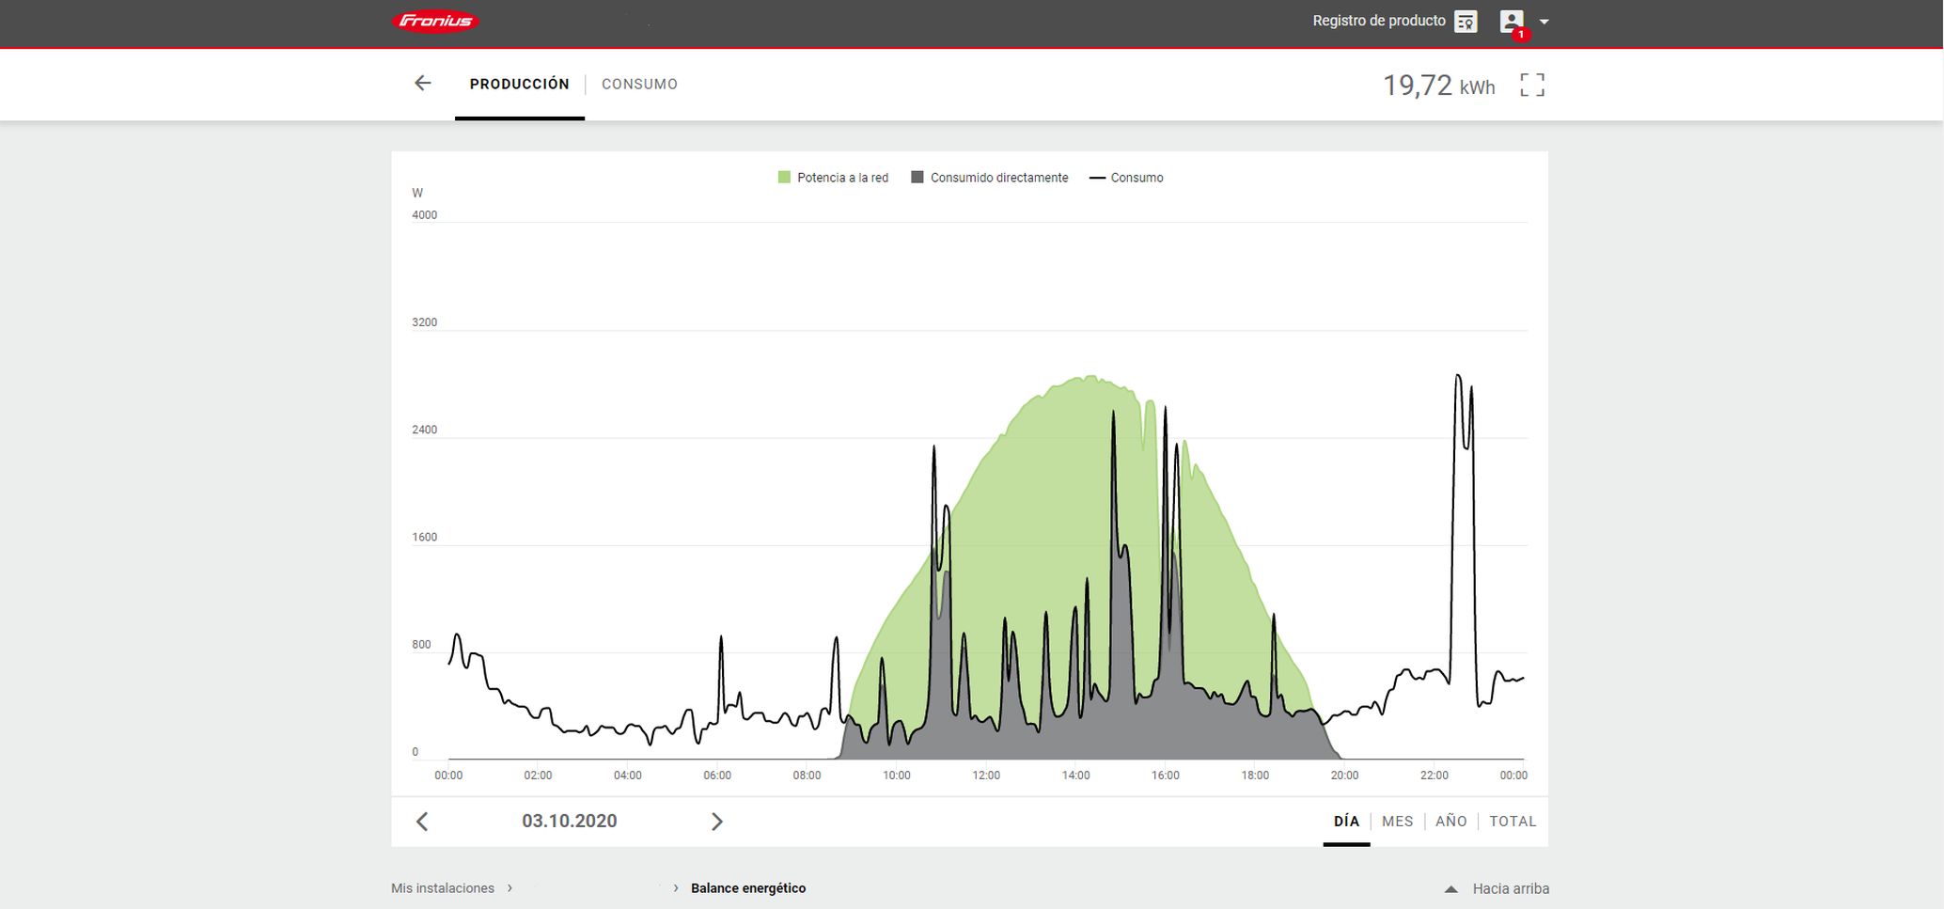Toggle the Consumo line legend entry

[1126, 178]
